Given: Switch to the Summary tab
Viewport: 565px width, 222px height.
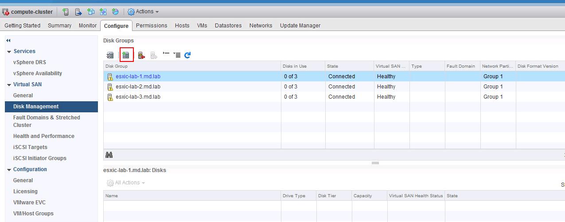Looking at the screenshot, I should click(59, 26).
